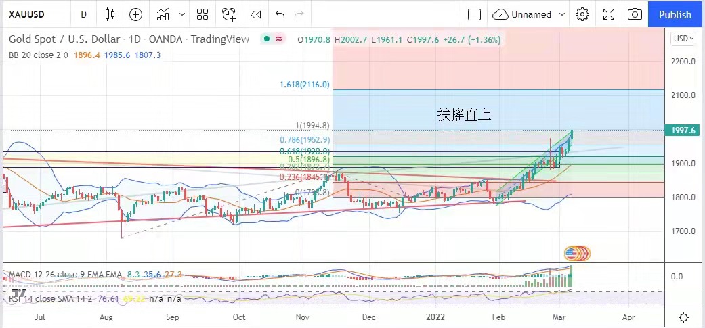705x328 pixels.
Task: Expand the indicators dropdown arrow
Action: click(x=181, y=14)
